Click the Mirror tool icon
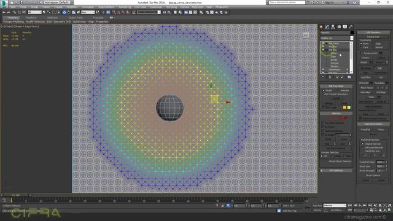This screenshot has height=221, width=393. tap(165, 12)
